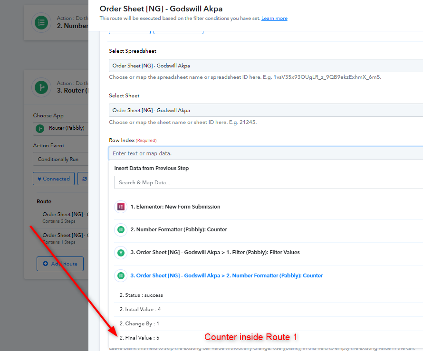Screen dimensions: 423x351
Task: Click the Connected button in background
Action: [54, 179]
